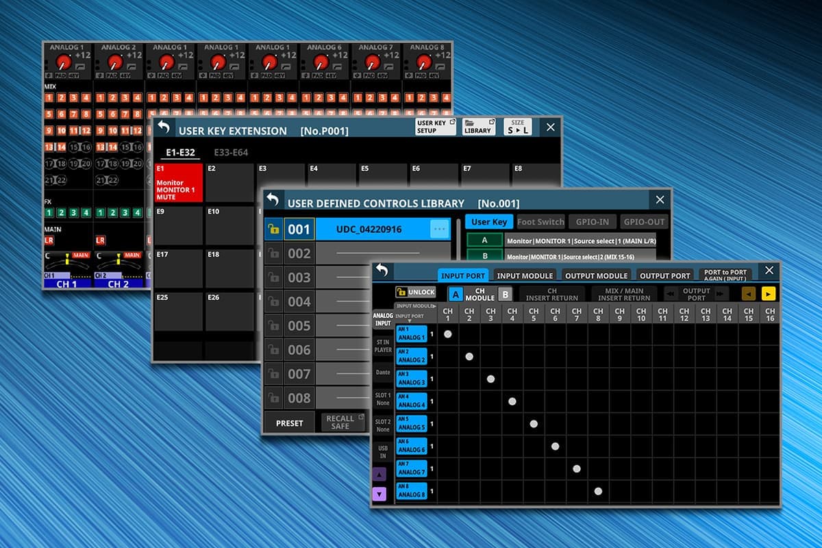Click the AN 1 ANALOG 1 input port label

(x=411, y=334)
